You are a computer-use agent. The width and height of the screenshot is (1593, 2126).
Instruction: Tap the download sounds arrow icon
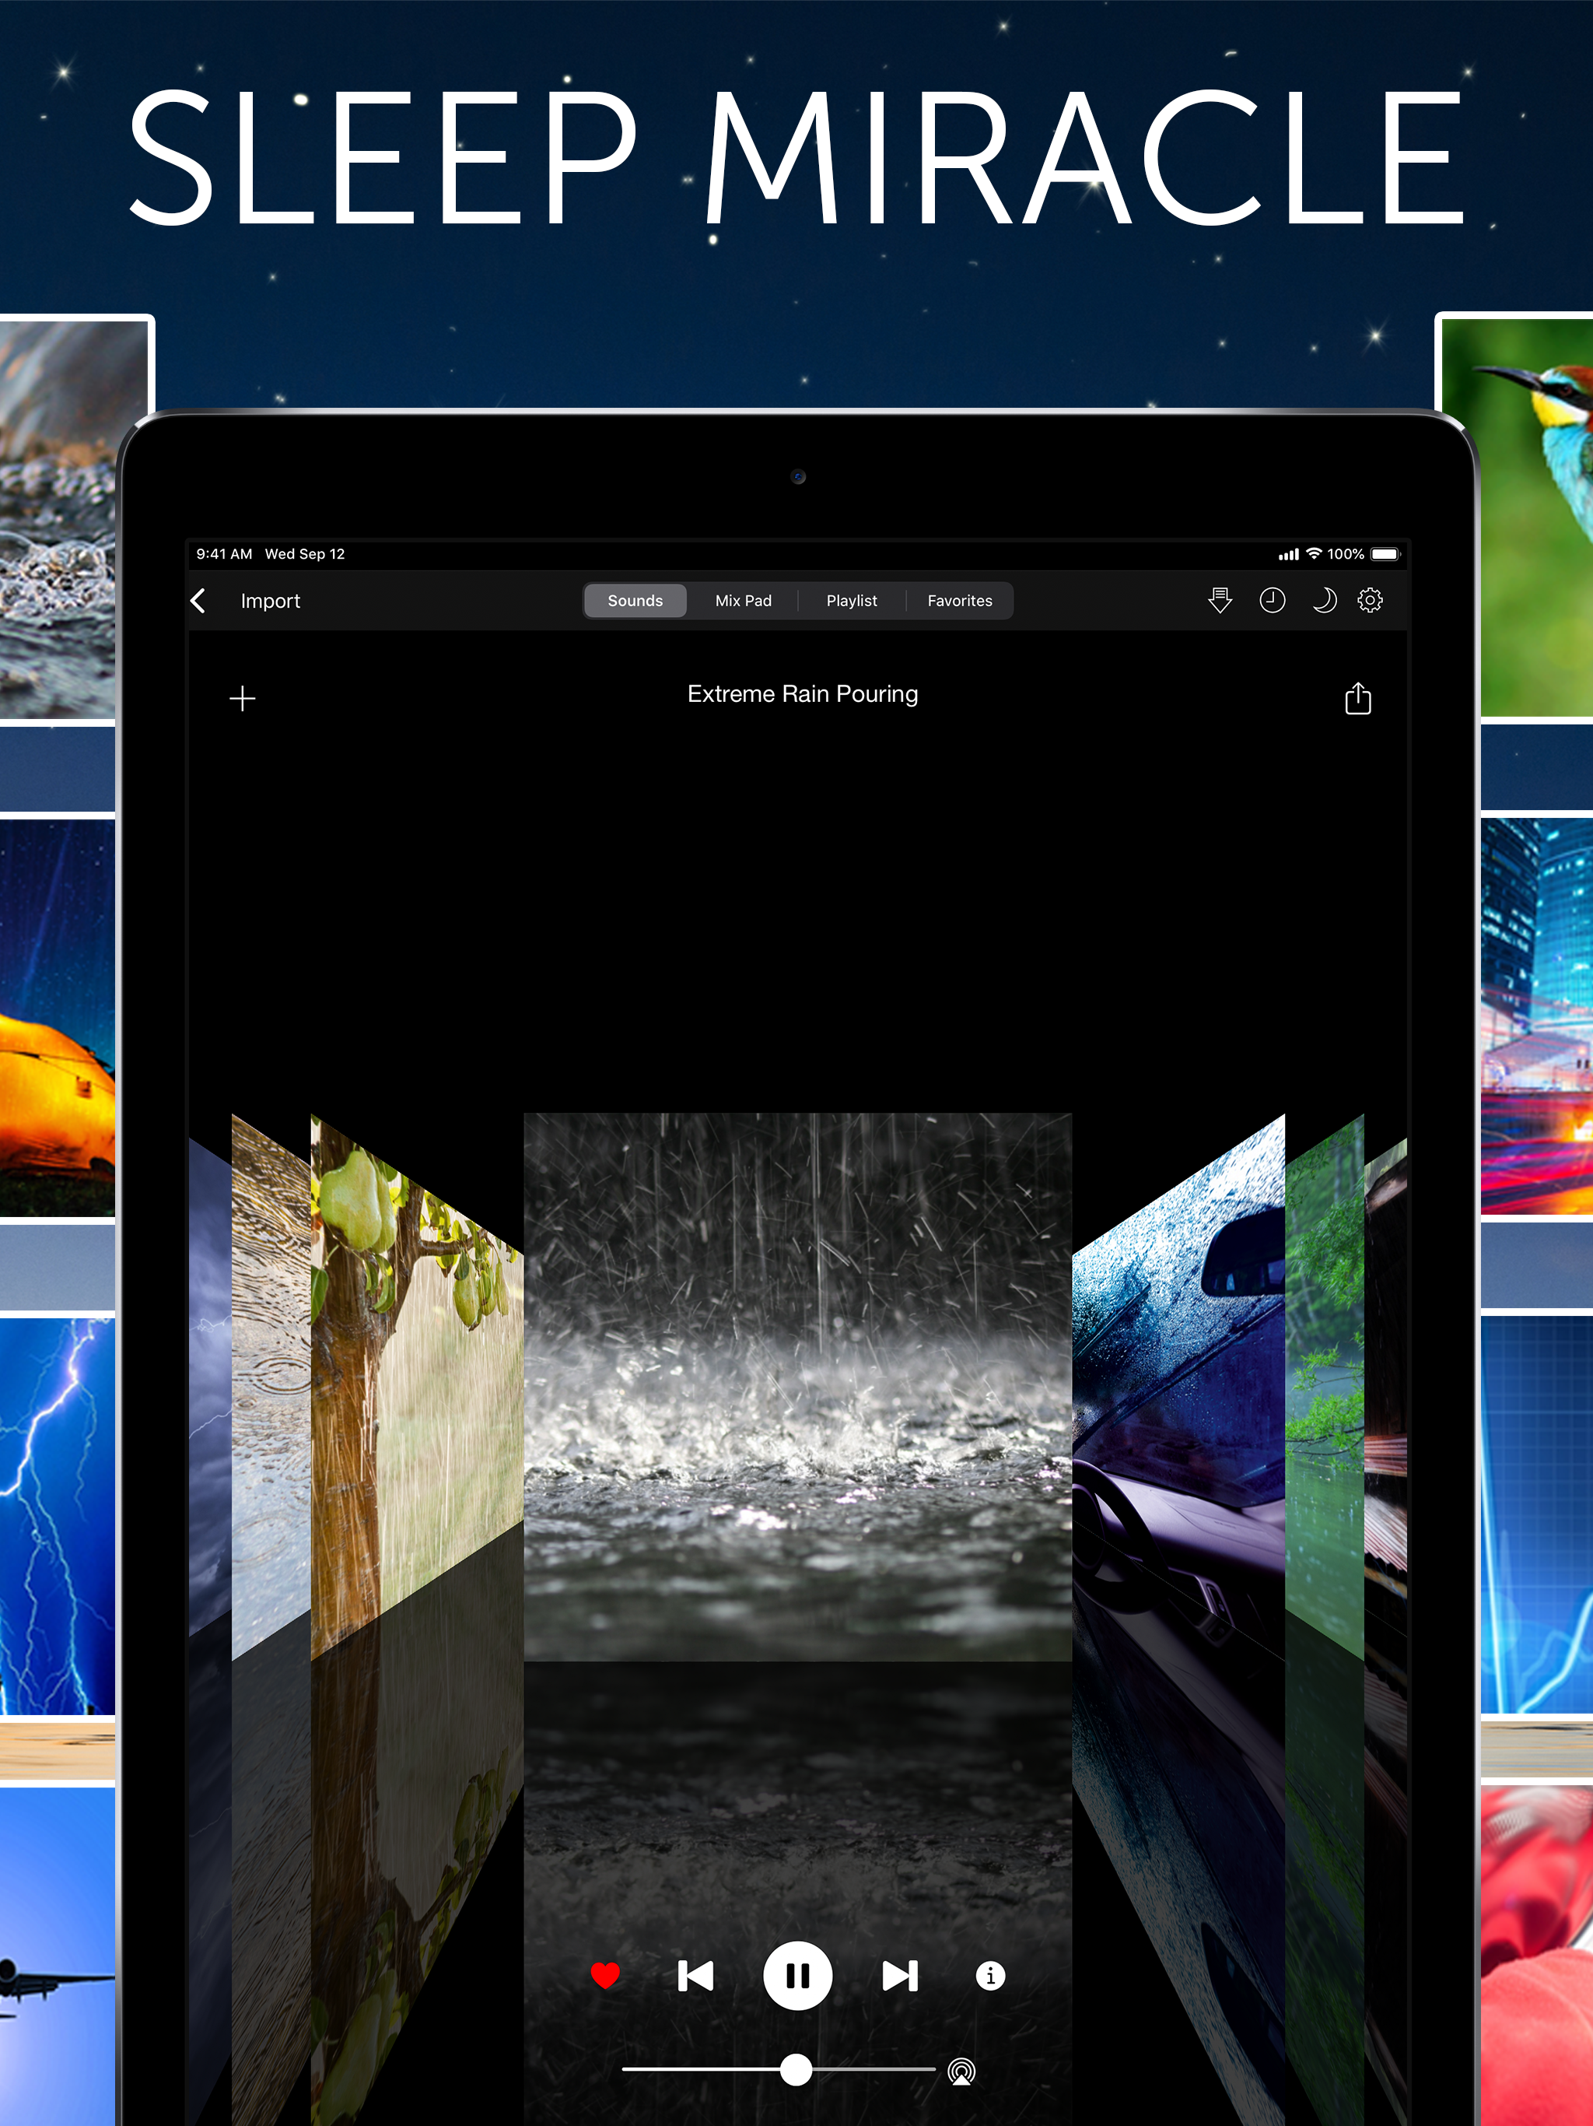pos(1219,600)
